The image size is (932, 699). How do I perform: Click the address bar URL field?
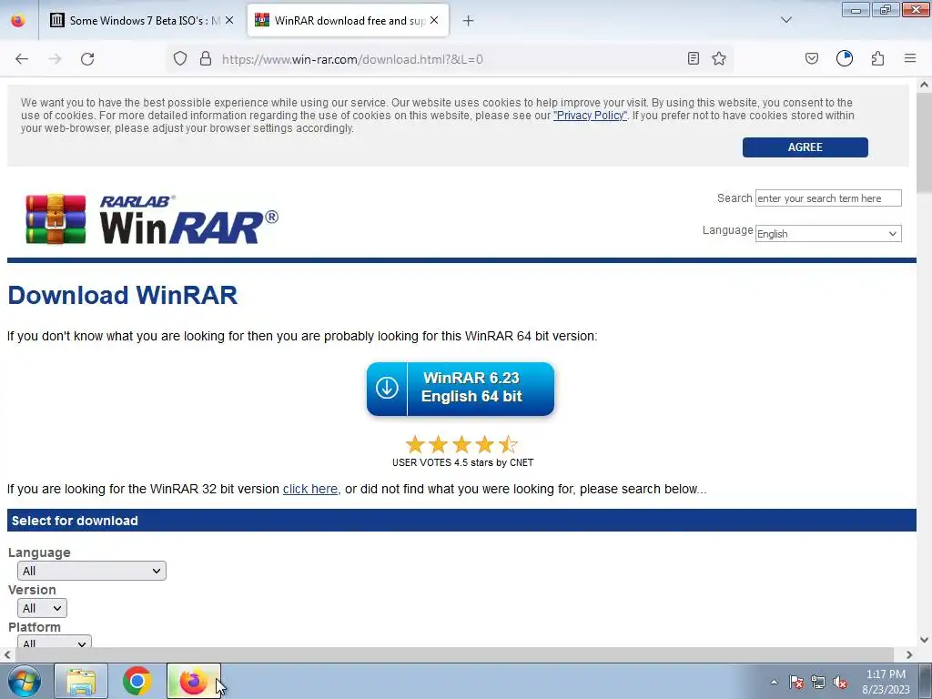click(x=451, y=59)
